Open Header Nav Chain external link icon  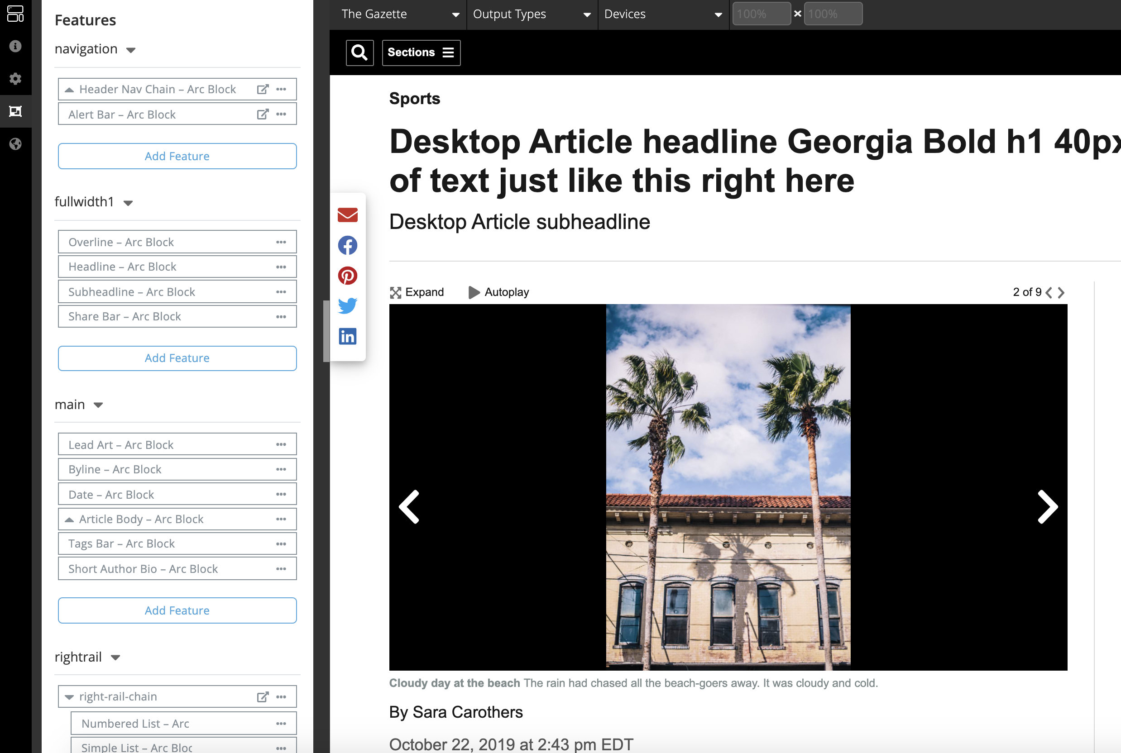[263, 89]
